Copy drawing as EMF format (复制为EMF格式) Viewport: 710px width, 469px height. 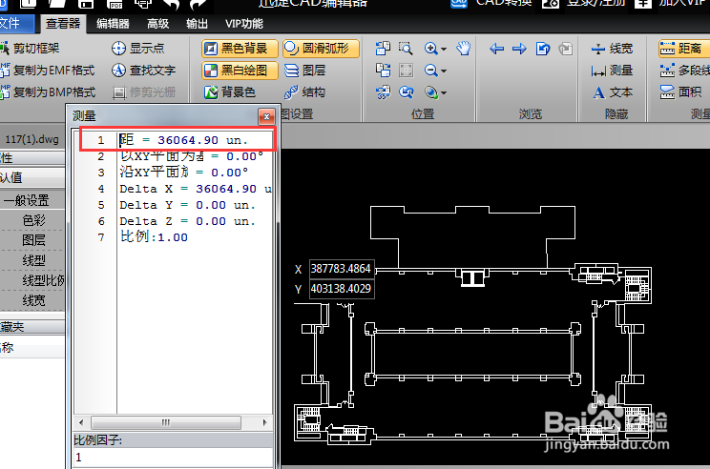pos(48,71)
